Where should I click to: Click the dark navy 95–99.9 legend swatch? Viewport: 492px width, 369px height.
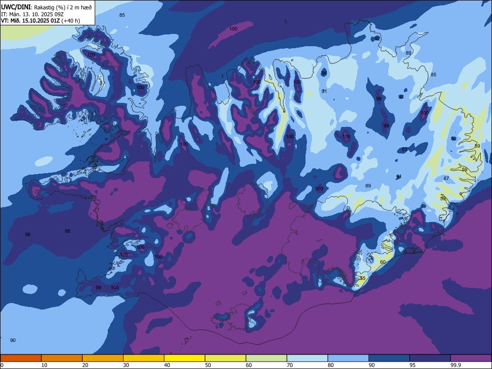pyautogui.click(x=430, y=358)
